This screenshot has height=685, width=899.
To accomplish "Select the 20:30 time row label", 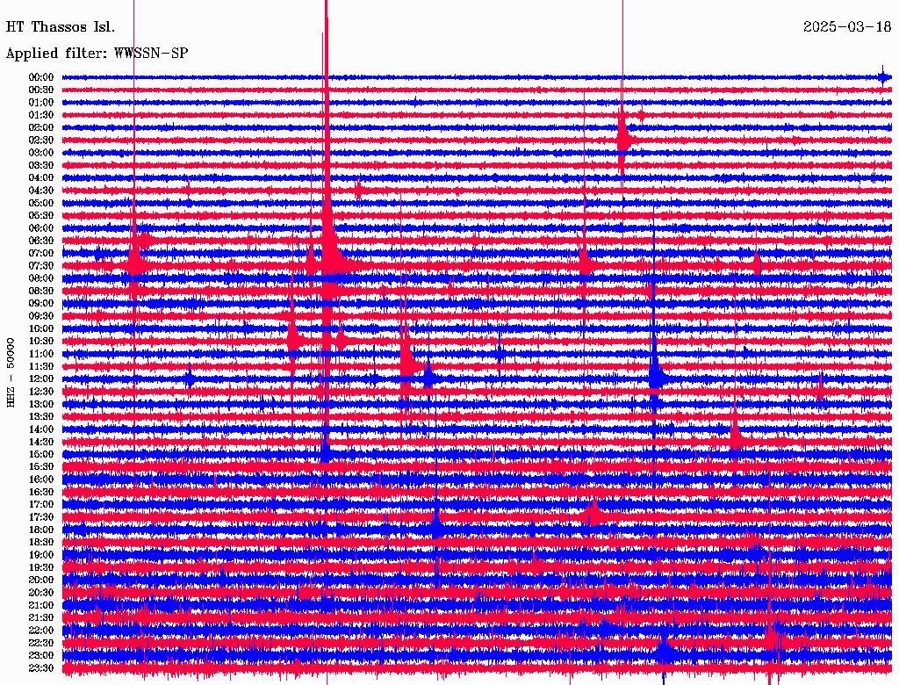I will click(x=41, y=593).
